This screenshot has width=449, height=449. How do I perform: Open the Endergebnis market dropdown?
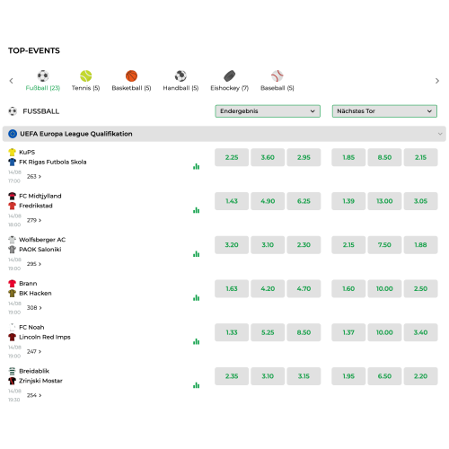coord(268,111)
